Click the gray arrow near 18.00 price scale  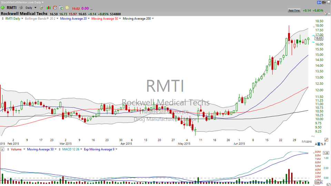[313, 27]
